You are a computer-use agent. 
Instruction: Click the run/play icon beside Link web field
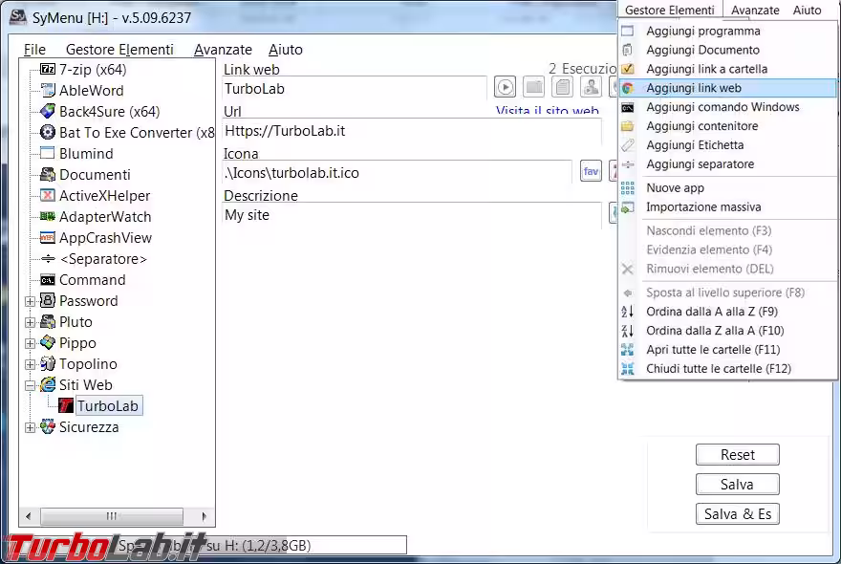coord(506,88)
